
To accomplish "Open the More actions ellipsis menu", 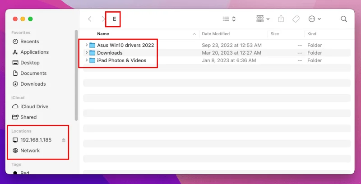I will [315, 19].
